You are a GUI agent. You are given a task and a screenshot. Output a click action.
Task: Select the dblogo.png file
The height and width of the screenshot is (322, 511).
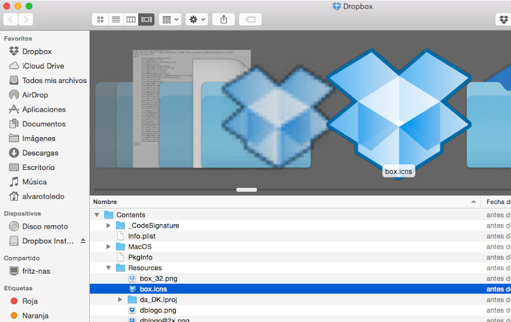tap(158, 310)
